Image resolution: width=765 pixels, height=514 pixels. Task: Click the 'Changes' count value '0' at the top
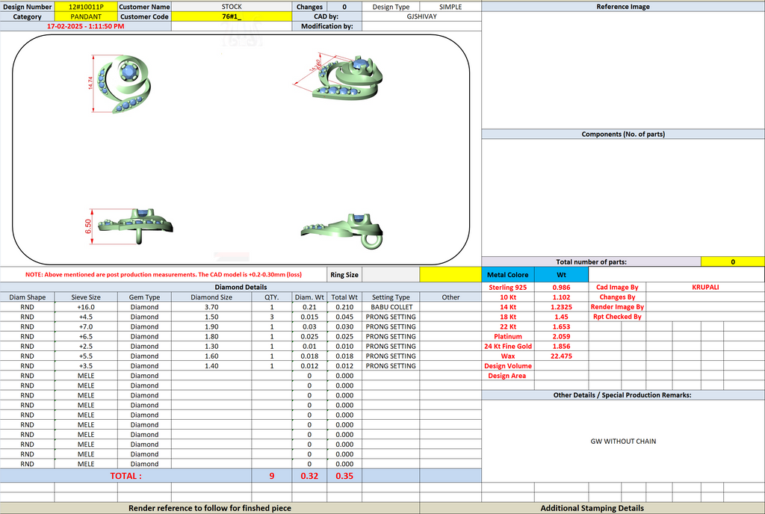pos(344,7)
